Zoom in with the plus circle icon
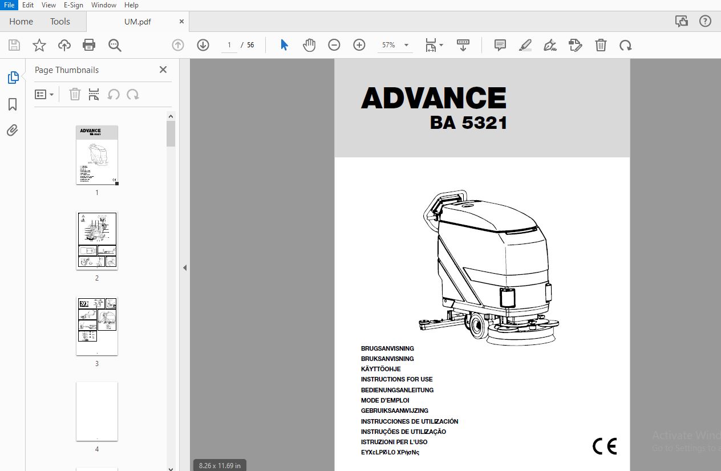The width and height of the screenshot is (721, 471). pos(359,45)
